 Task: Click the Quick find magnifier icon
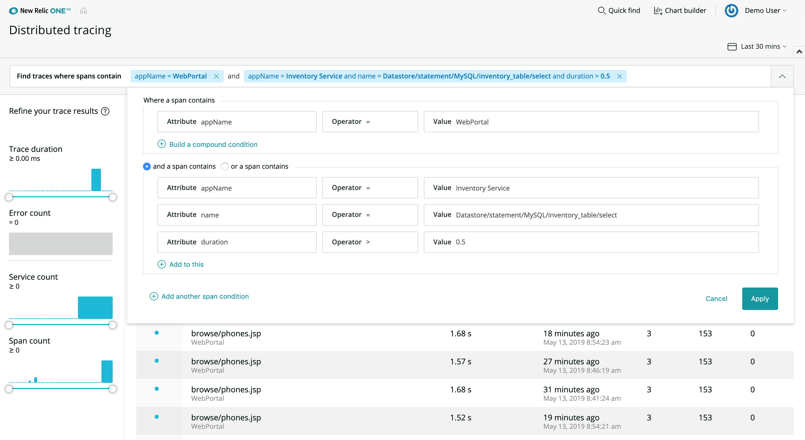click(x=601, y=11)
